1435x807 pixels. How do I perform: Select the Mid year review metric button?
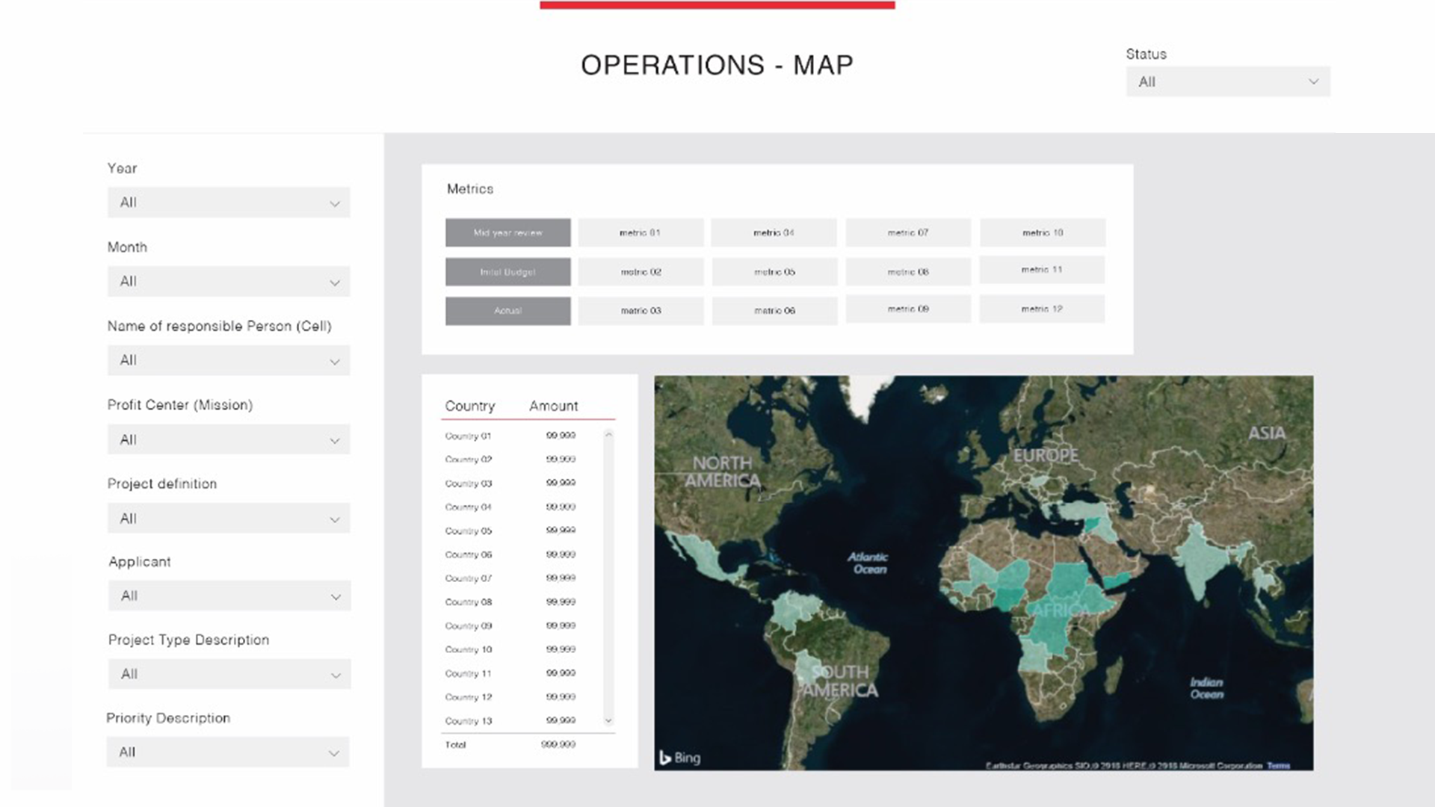click(x=508, y=232)
